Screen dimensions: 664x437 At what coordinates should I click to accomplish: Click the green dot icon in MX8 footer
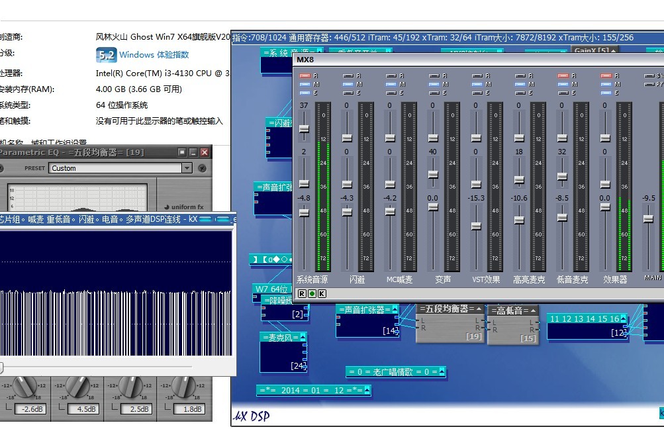pyautogui.click(x=312, y=293)
